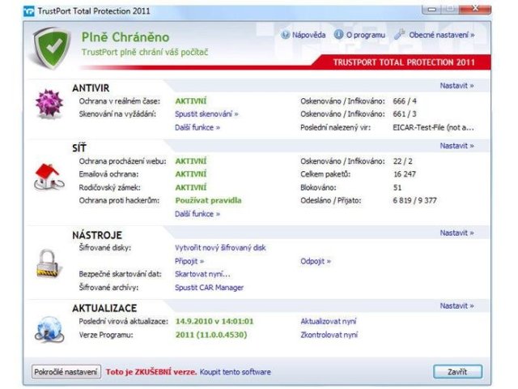Click Vytvořit nový šifrovaný disk link
The height and width of the screenshot is (389, 518).
(220, 248)
